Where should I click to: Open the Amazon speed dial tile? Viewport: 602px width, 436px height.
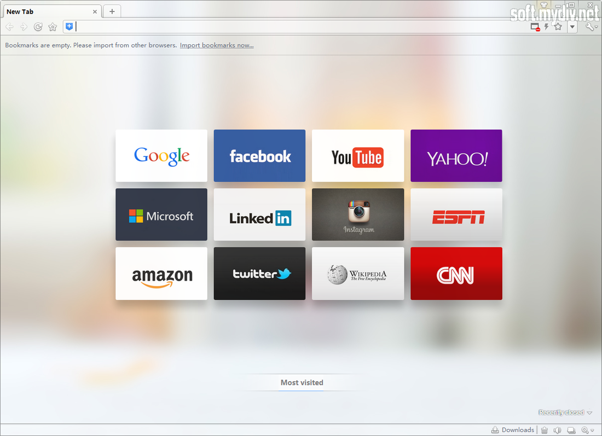[161, 274]
